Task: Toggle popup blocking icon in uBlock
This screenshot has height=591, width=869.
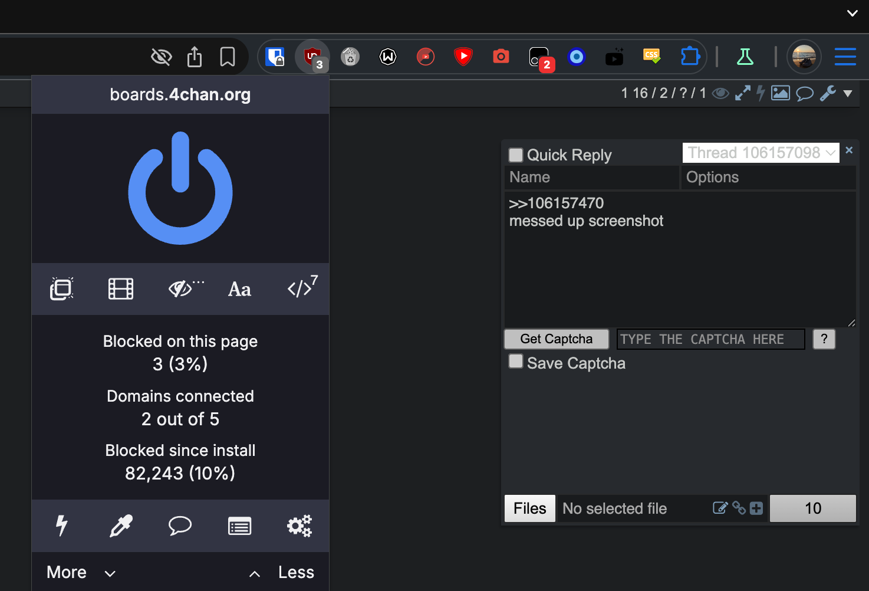Action: pyautogui.click(x=61, y=289)
